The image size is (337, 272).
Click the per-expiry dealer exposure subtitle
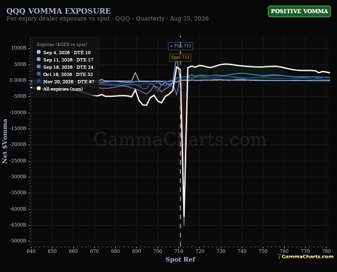107,19
